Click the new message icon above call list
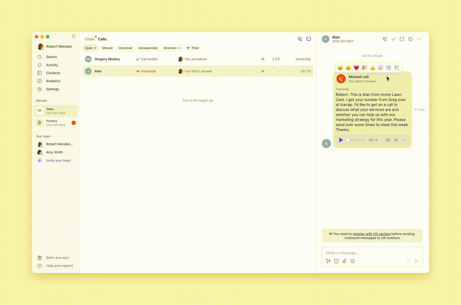The height and width of the screenshot is (305, 461). click(309, 39)
